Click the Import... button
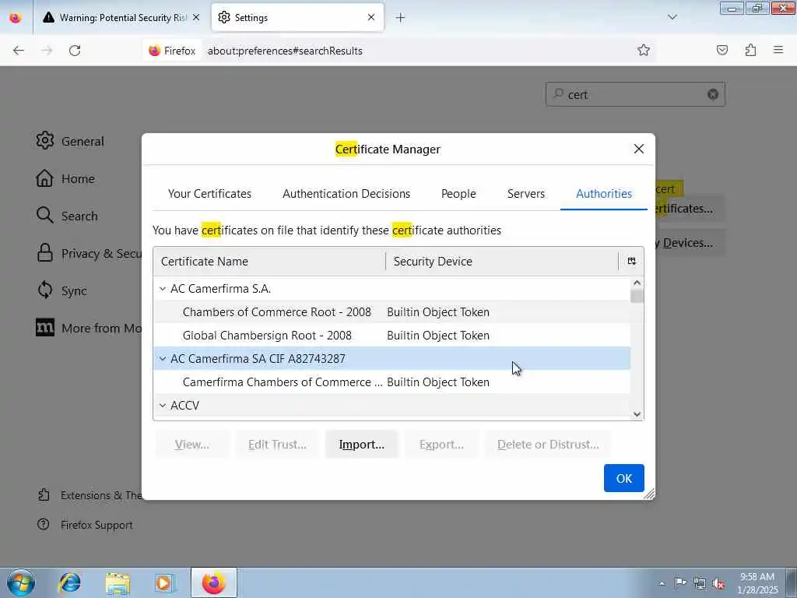Viewport: 797px width, 598px height. 361,445
